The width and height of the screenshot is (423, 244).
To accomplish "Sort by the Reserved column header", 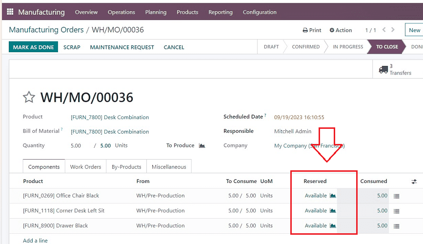I will pos(315,181).
